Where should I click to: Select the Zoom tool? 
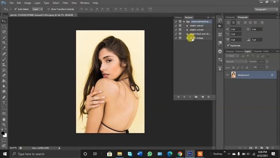click(x=4, y=125)
